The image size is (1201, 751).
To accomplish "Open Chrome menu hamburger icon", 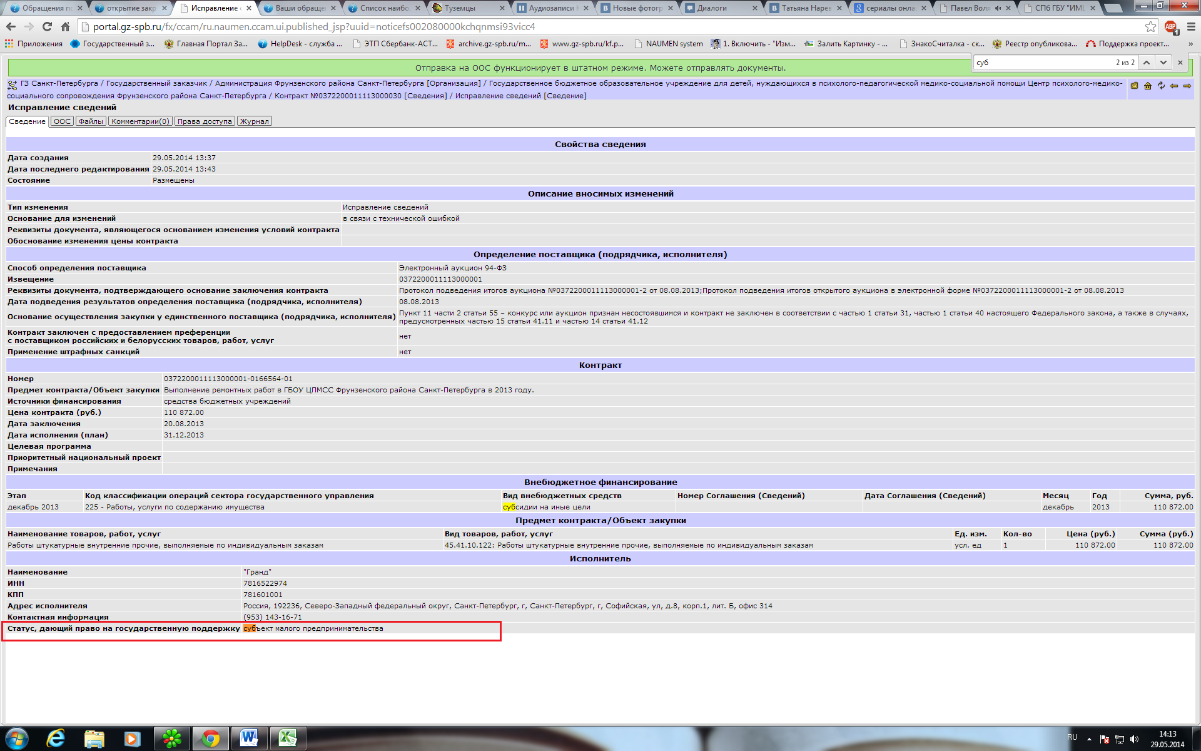I will (x=1191, y=26).
